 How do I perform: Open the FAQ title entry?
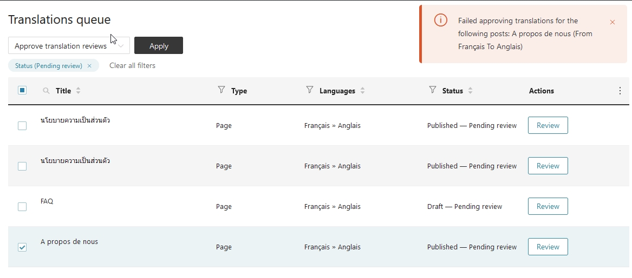tap(47, 201)
